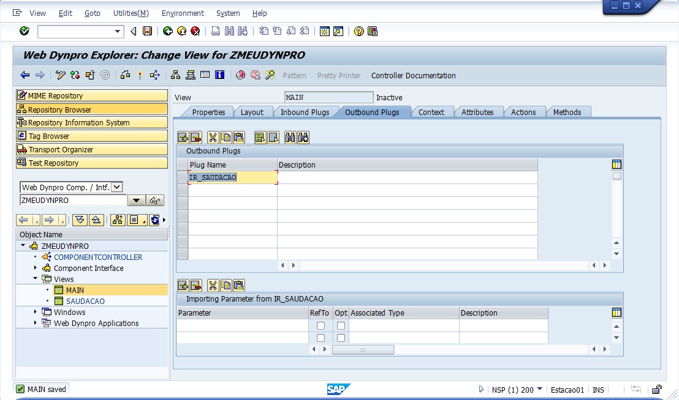This screenshot has width=679, height=400.
Task: Click Cut icon above the Outbound Plugs table
Action: [213, 138]
